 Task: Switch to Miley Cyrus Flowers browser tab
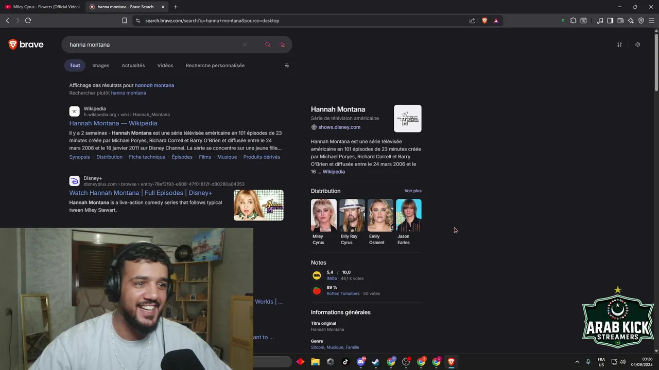point(42,7)
